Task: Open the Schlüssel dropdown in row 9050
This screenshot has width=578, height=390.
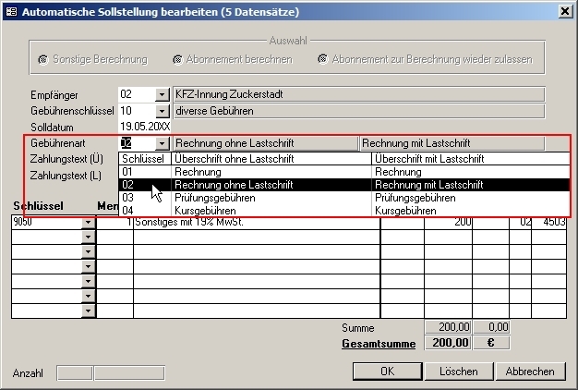Action: 89,223
